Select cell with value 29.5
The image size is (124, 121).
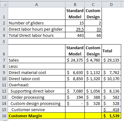pos(75,29)
